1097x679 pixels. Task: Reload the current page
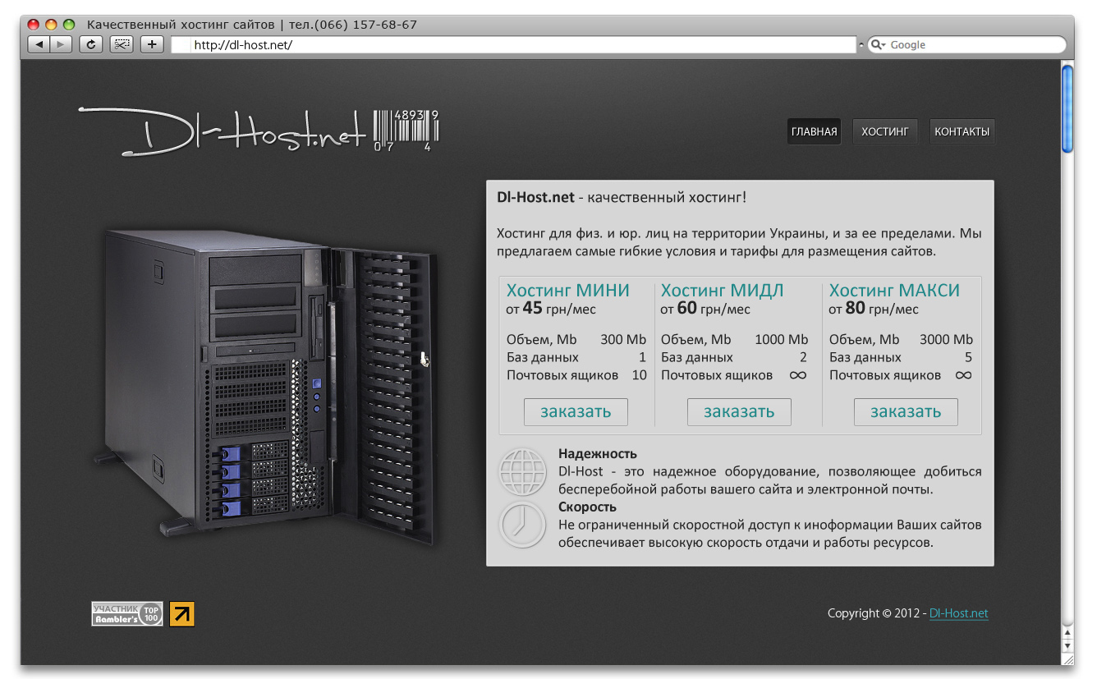(91, 44)
